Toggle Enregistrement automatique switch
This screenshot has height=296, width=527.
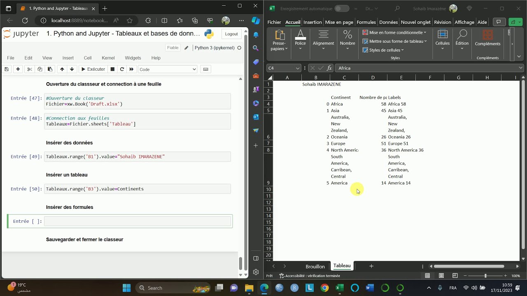(x=342, y=9)
